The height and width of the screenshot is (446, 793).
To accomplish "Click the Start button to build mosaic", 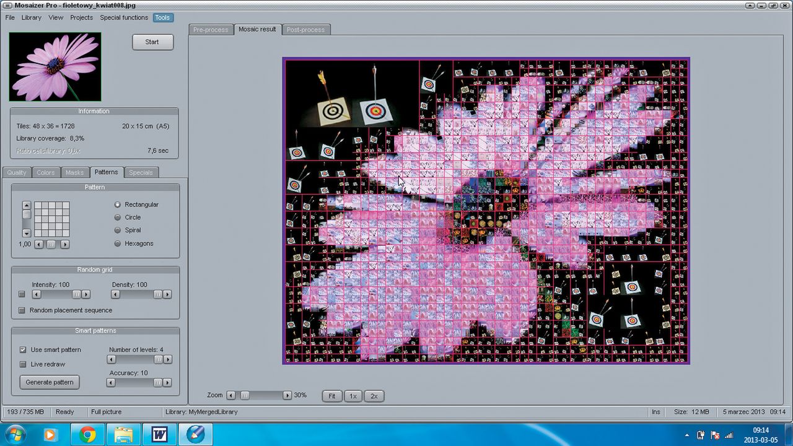I will point(152,42).
